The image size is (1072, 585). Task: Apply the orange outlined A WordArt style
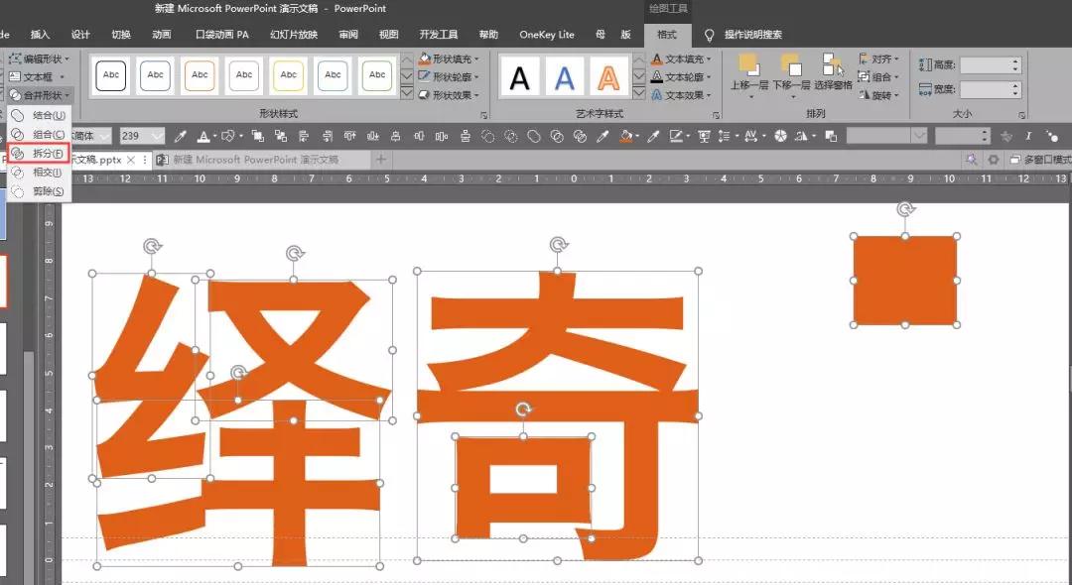608,77
